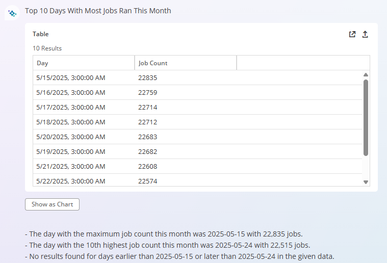Select the 22712 job count cell

click(x=186, y=122)
